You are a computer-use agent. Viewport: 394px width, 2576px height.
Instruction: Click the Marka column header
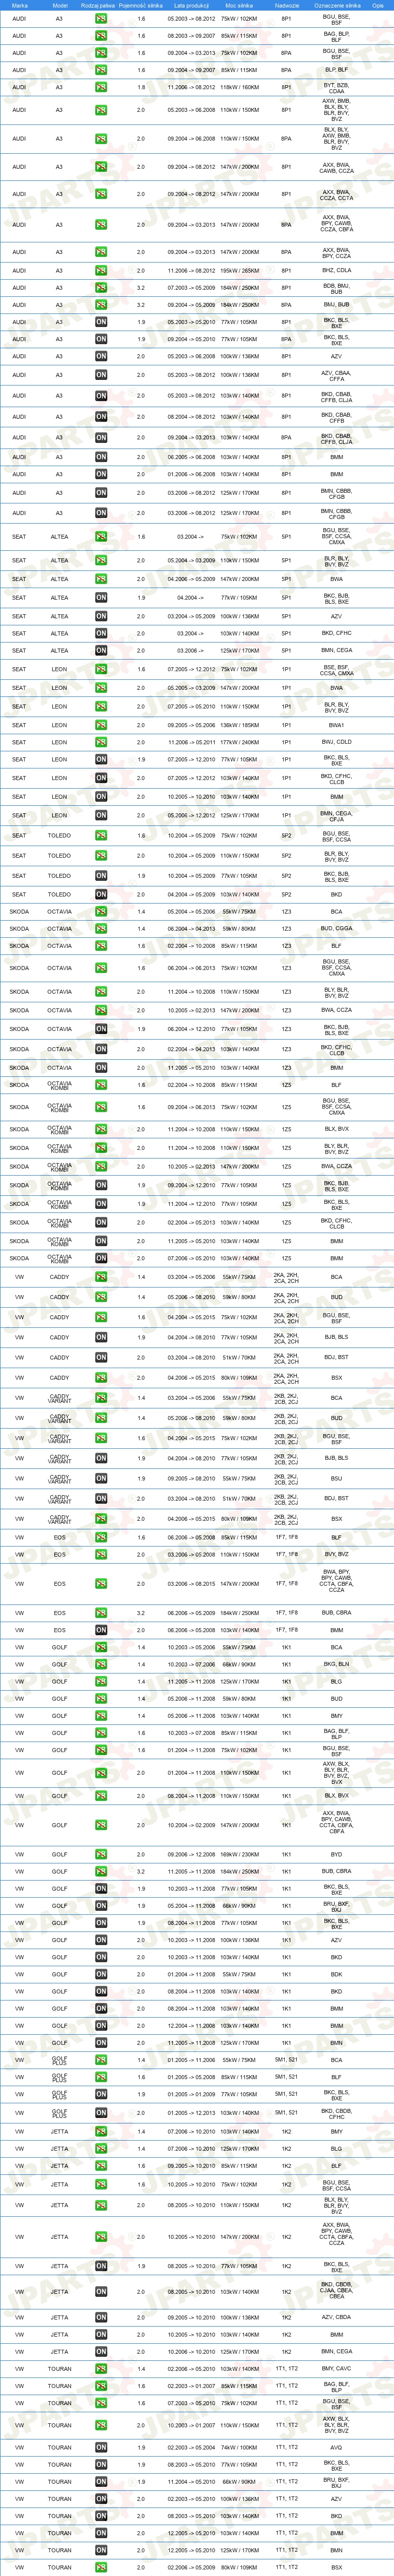click(20, 5)
